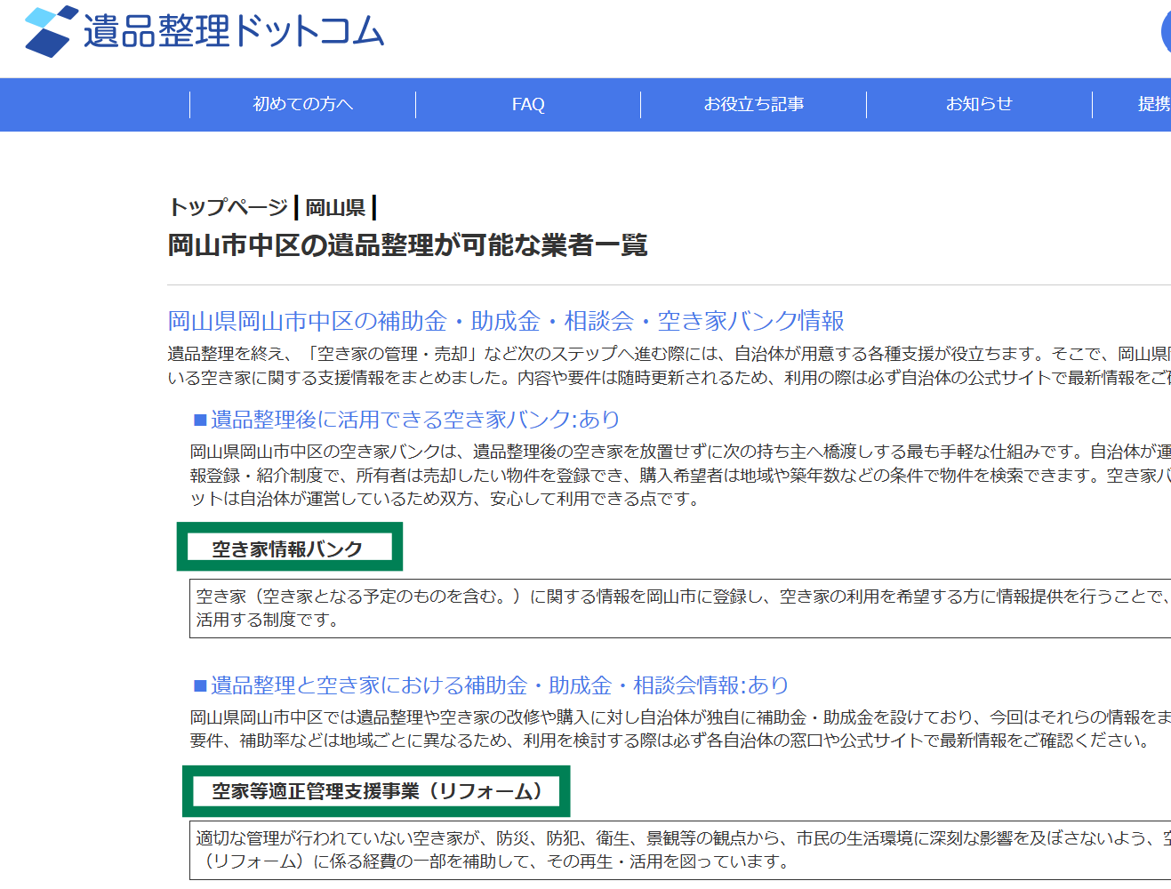Select the 補助金・助成金・相談会情報:あり subheading
Image resolution: width=1171 pixels, height=889 pixels.
coord(499,685)
